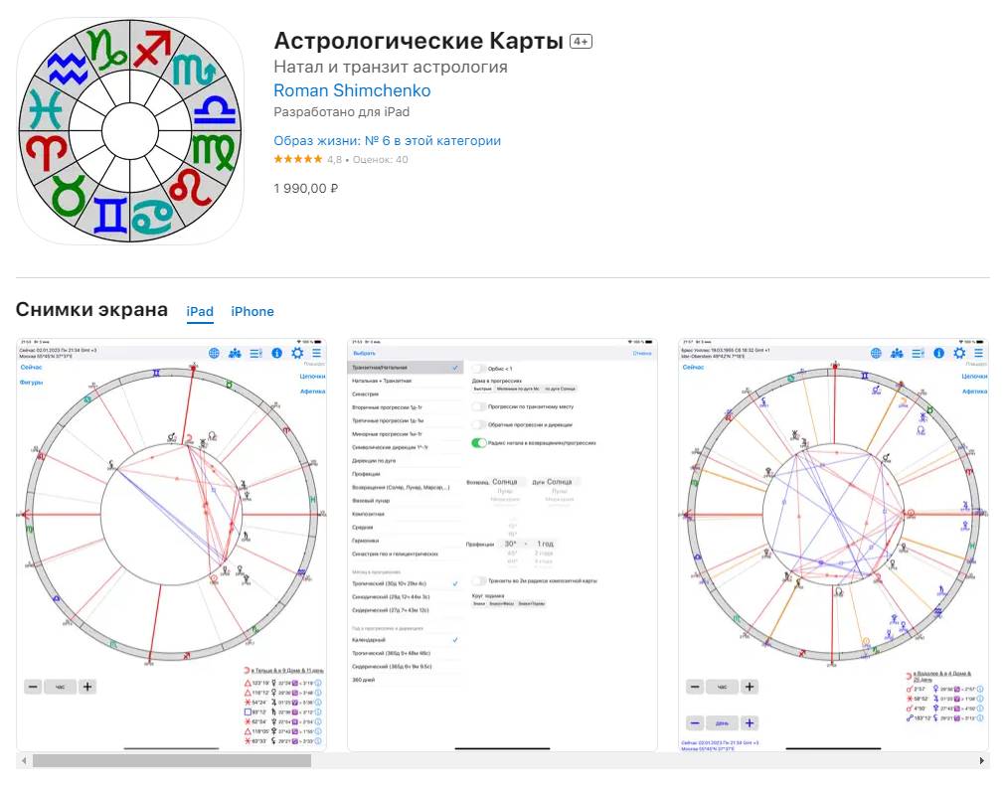Select 'Синастрия' row in list

[405, 395]
